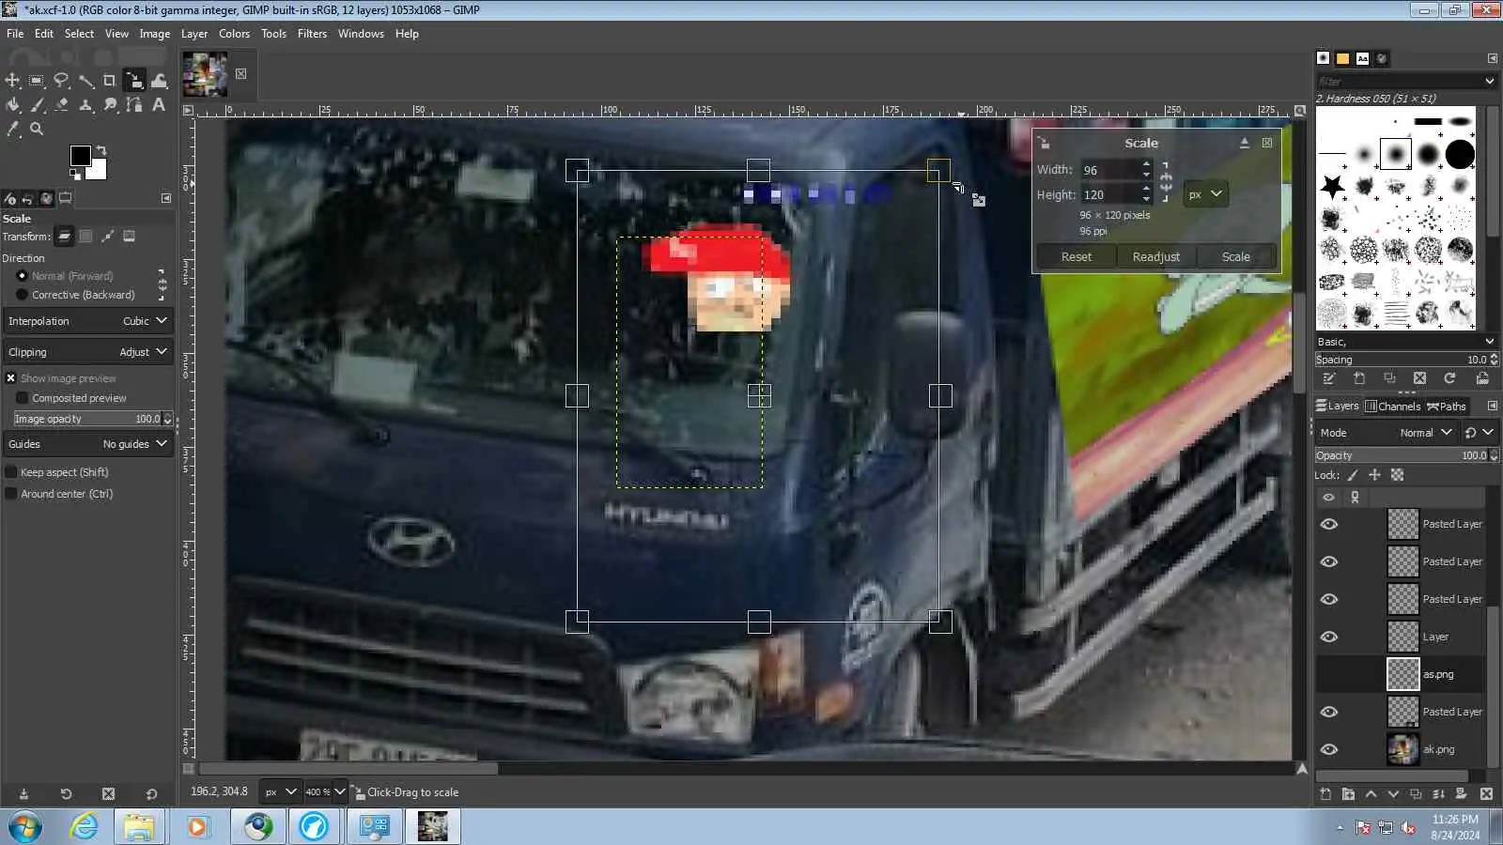The height and width of the screenshot is (845, 1503).
Task: Open the Guides dropdown
Action: pyautogui.click(x=88, y=444)
